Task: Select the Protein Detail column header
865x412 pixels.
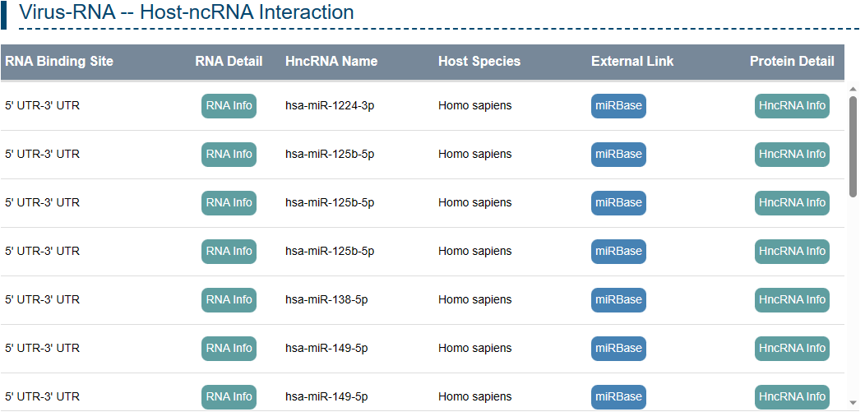Action: (x=792, y=62)
